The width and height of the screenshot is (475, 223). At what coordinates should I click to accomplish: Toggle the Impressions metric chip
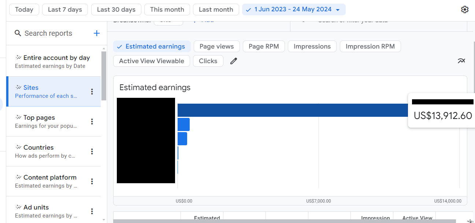click(x=312, y=46)
